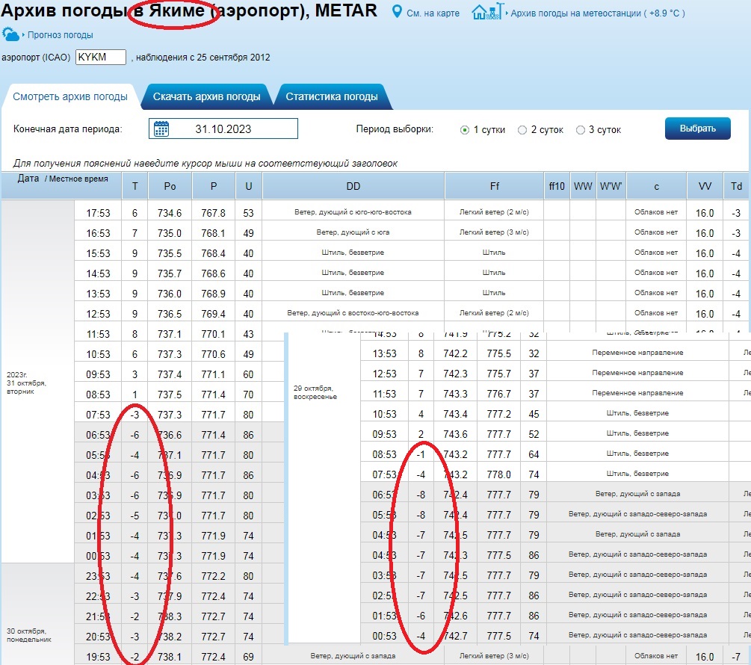The width and height of the screenshot is (751, 665).
Task: Click the VV visibility column header
Action: 705,186
